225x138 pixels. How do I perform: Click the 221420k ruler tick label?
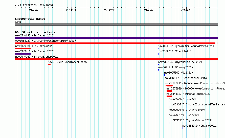109,10
